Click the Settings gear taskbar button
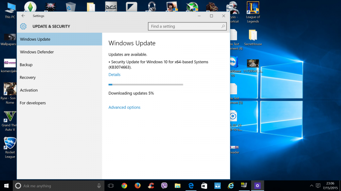Image resolution: width=341 pixels, height=191 pixels. click(x=257, y=186)
